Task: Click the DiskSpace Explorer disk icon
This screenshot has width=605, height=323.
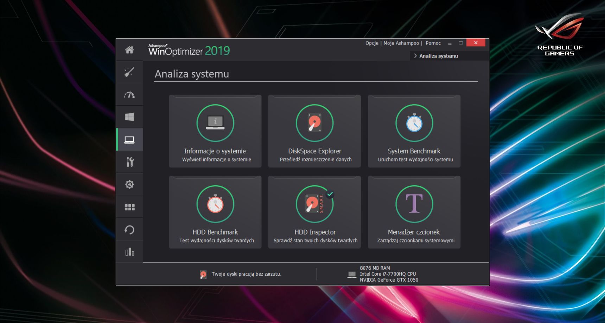Action: (314, 123)
